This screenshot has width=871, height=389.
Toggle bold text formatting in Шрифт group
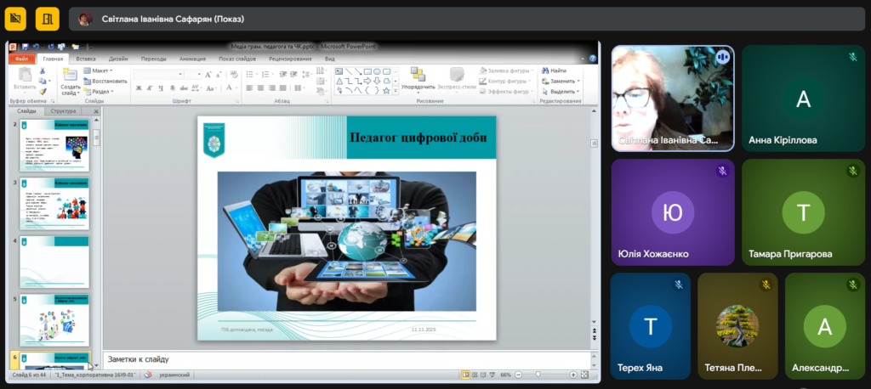[x=138, y=89]
